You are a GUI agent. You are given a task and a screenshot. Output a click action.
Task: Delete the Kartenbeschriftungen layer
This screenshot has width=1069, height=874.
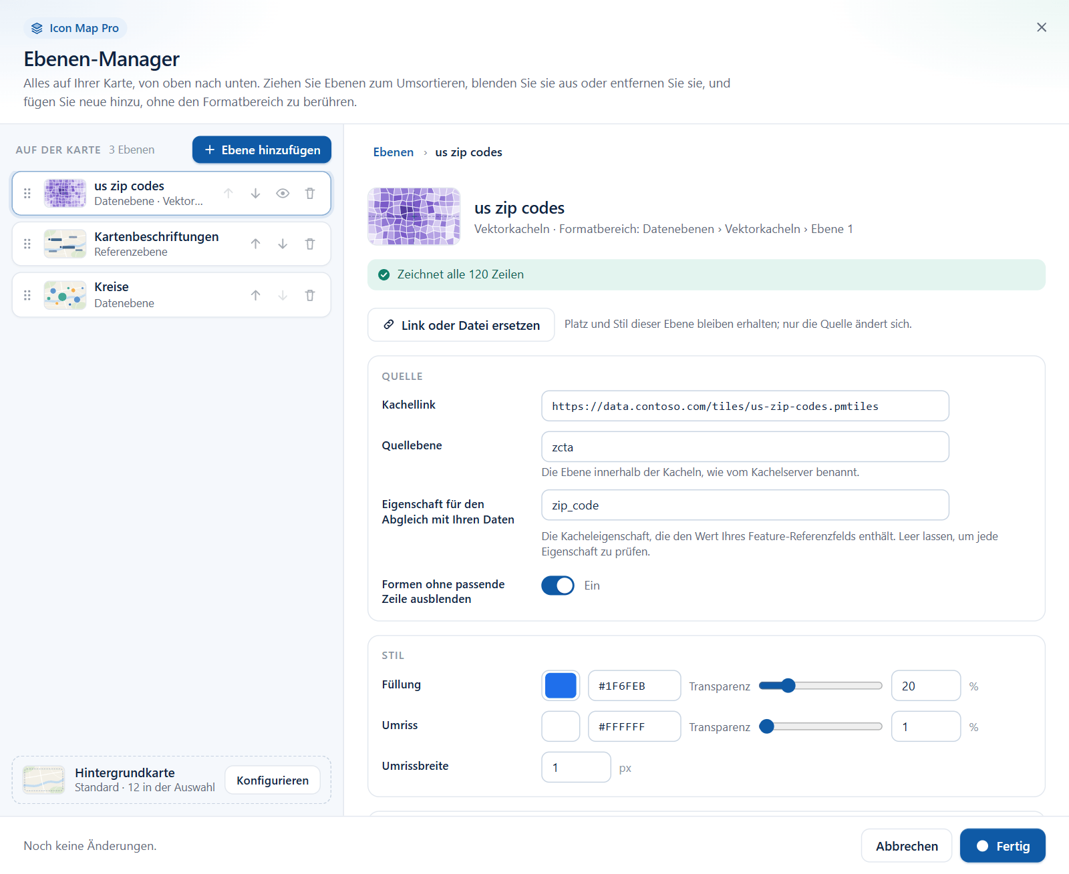(310, 244)
